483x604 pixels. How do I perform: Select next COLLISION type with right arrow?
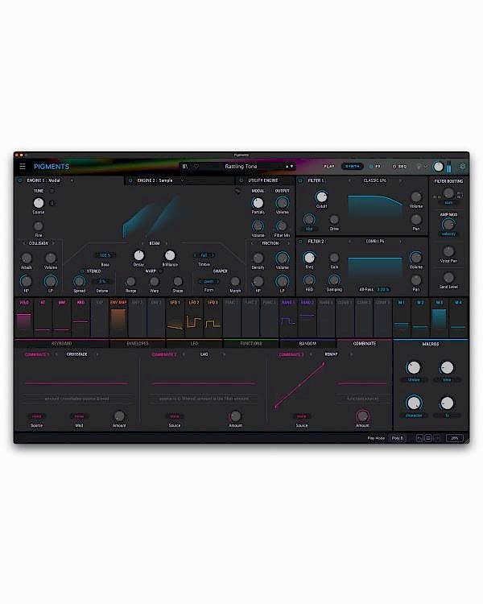(53, 243)
